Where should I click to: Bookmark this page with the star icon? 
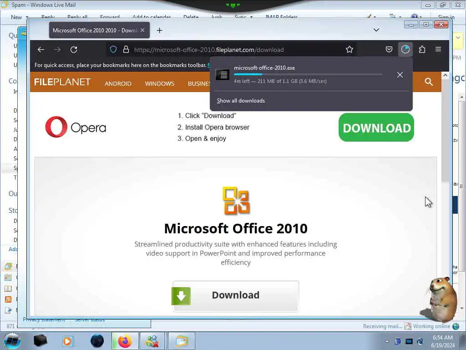click(349, 49)
